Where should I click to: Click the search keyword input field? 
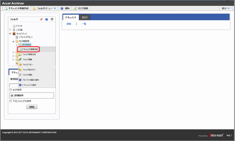[14, 86]
